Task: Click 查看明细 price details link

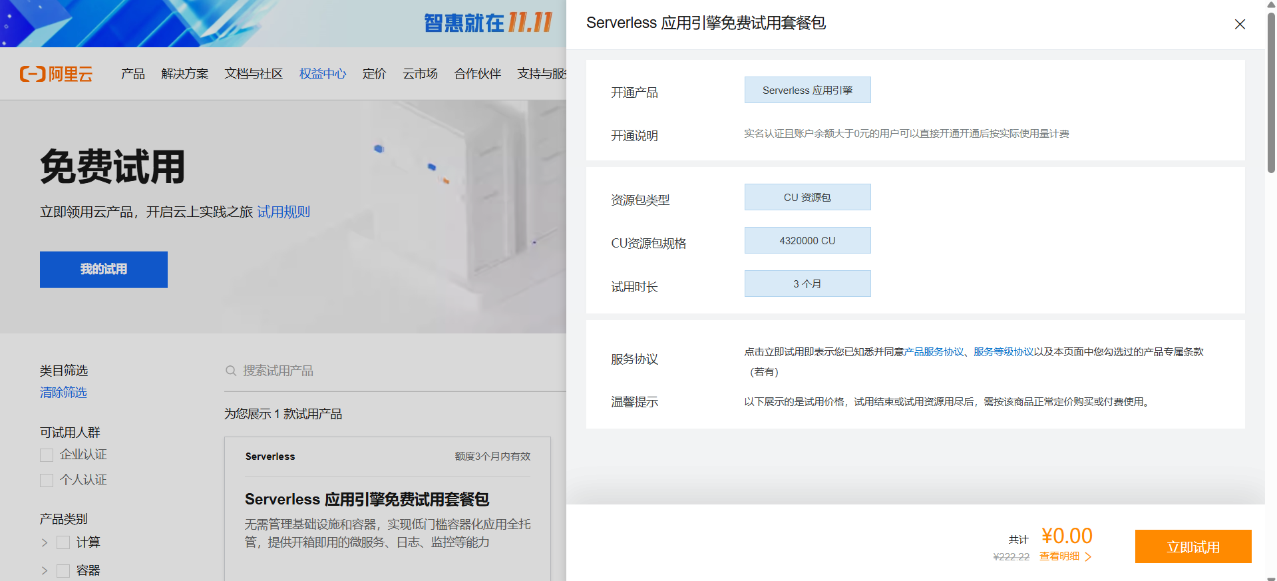Action: [1059, 556]
